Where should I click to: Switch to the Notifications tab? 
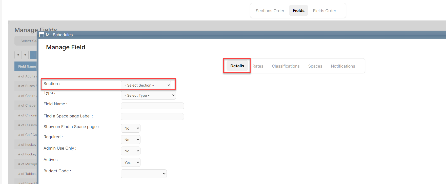click(343, 66)
